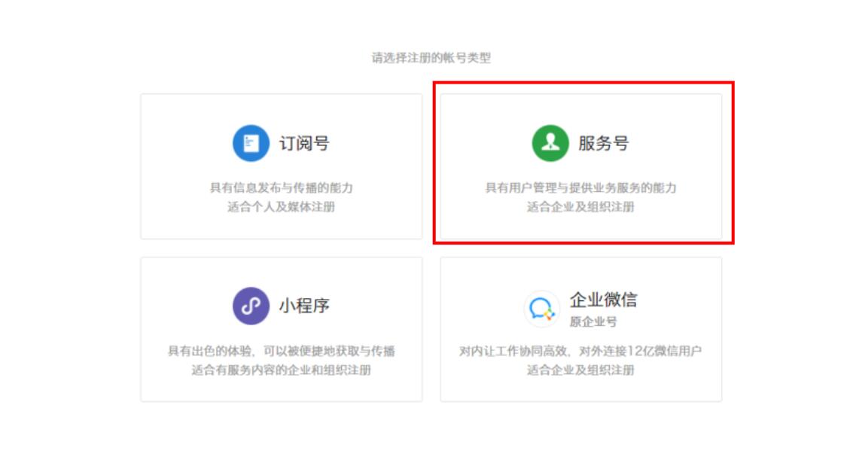The height and width of the screenshot is (469, 844).
Task: Click the 原企业号 subtitle label
Action: (x=593, y=322)
